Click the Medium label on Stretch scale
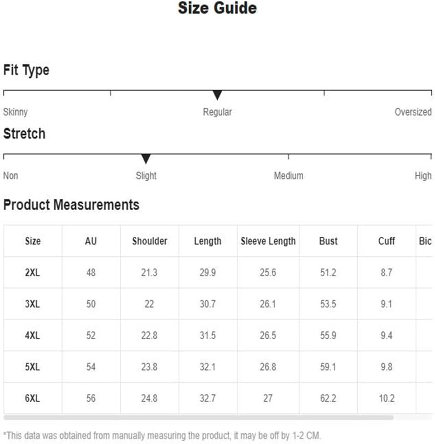 pyautogui.click(x=289, y=176)
